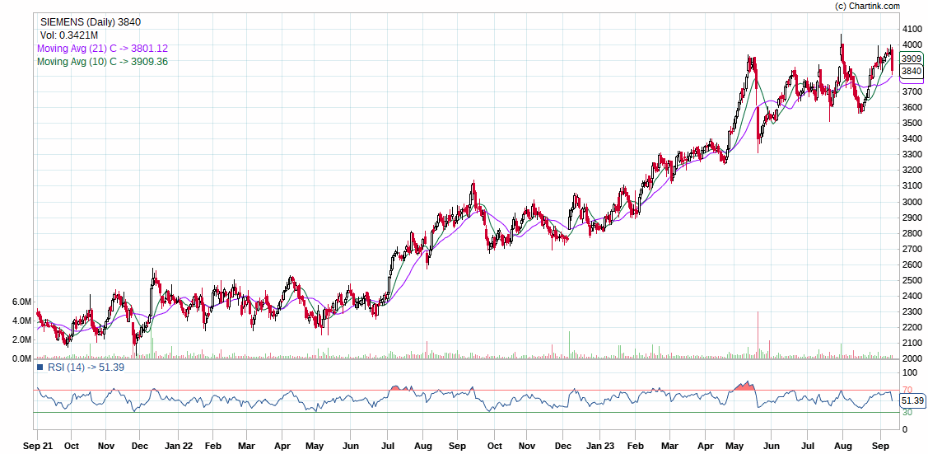Screen dimensions: 928x454
Task: Click the Moving Avg (10) legend entry
Action: [102, 62]
